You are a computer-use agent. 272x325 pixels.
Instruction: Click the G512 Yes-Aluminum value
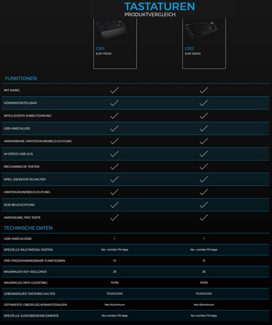coord(204,305)
